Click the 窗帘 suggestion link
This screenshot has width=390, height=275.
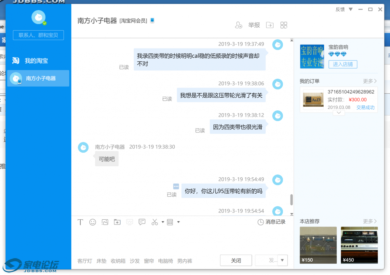click(149, 261)
